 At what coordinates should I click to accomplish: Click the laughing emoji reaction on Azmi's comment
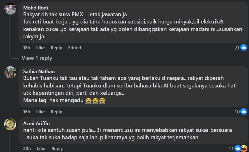point(244,149)
